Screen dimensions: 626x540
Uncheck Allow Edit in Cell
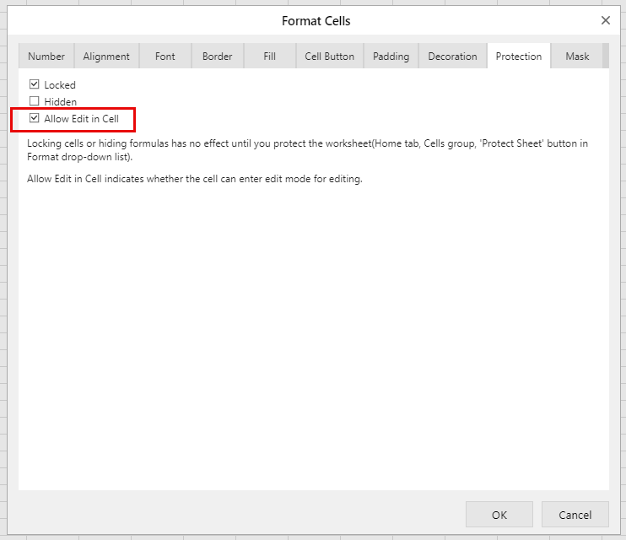pyautogui.click(x=35, y=119)
